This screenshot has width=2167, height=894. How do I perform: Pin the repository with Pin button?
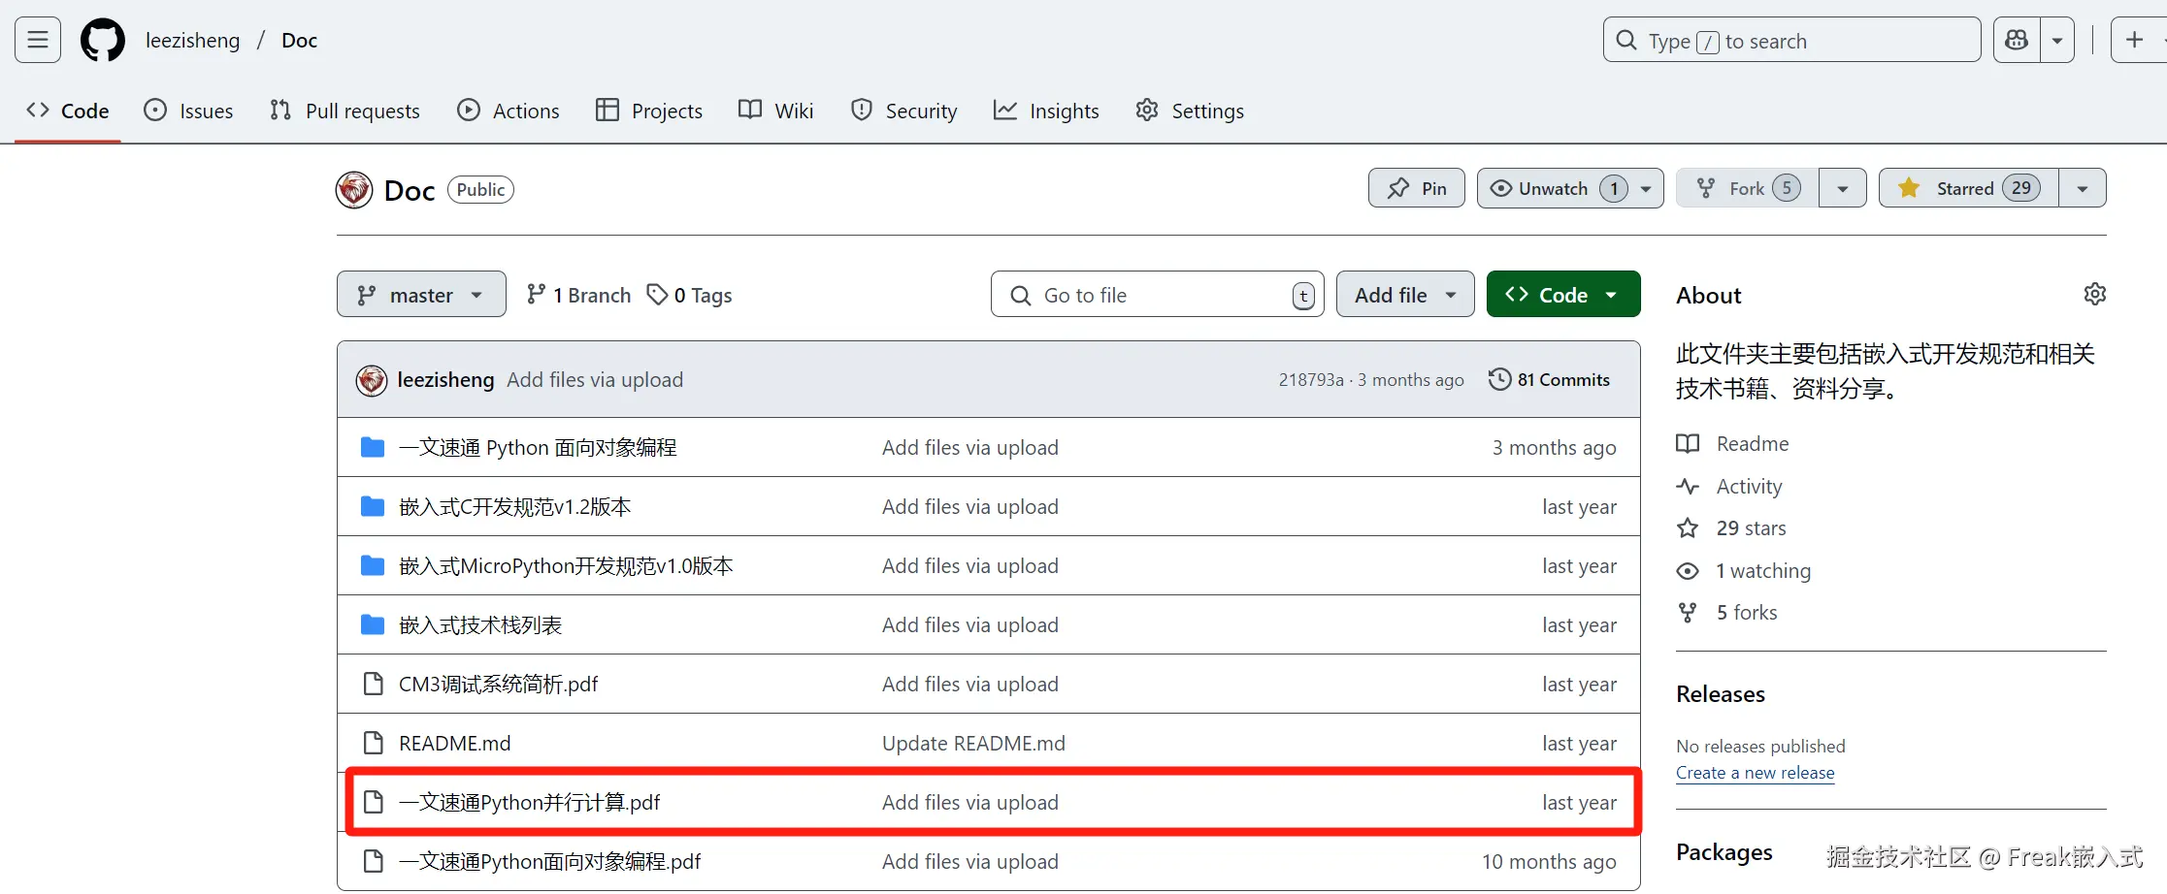[x=1417, y=188]
